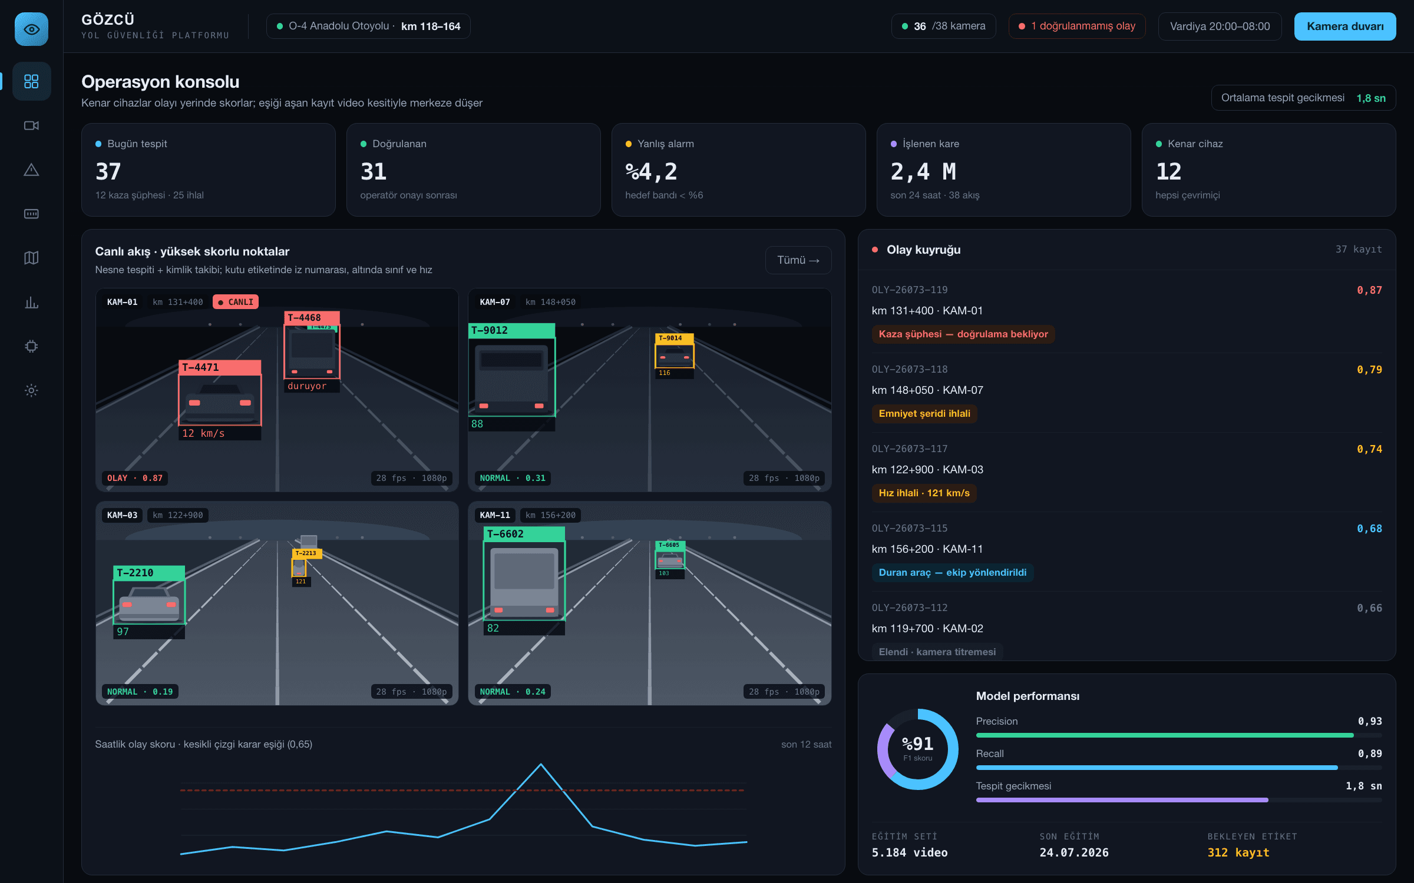Screen dimensions: 1414x883
Task: Click the peak of the hourly score chart
Action: point(541,764)
